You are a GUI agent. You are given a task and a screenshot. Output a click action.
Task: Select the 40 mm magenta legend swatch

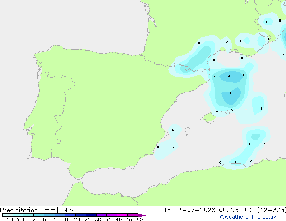coord(122,215)
